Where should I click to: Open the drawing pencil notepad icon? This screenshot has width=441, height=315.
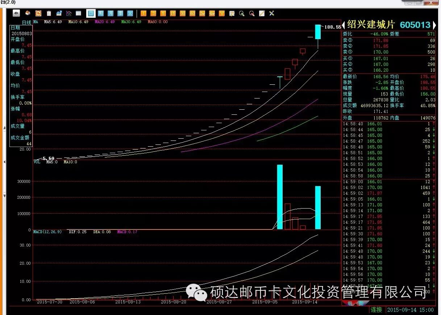262,13
